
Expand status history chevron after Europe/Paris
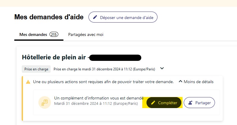coord(162,68)
